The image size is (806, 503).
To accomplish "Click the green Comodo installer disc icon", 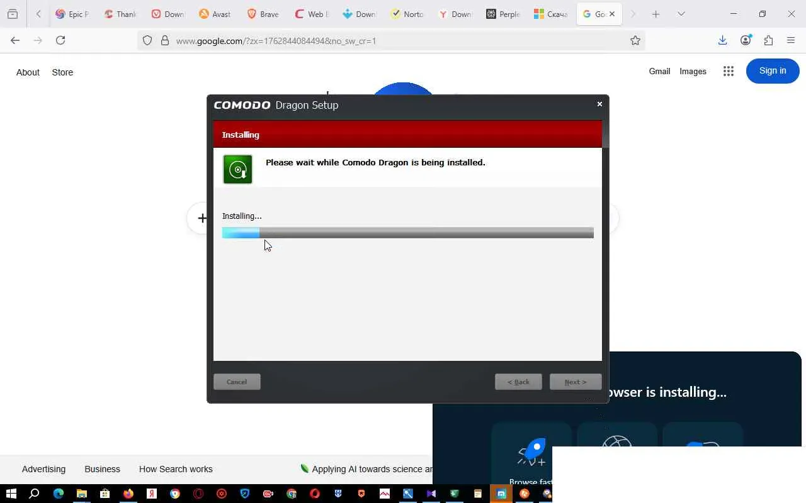I will (x=237, y=169).
